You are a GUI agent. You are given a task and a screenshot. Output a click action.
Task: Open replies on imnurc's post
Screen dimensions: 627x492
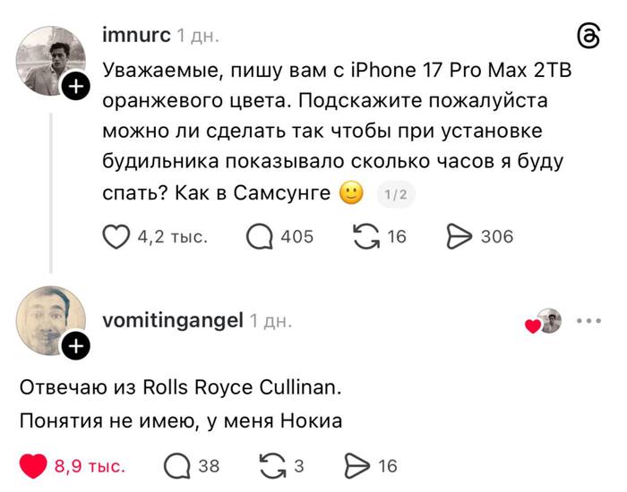pyautogui.click(x=260, y=236)
